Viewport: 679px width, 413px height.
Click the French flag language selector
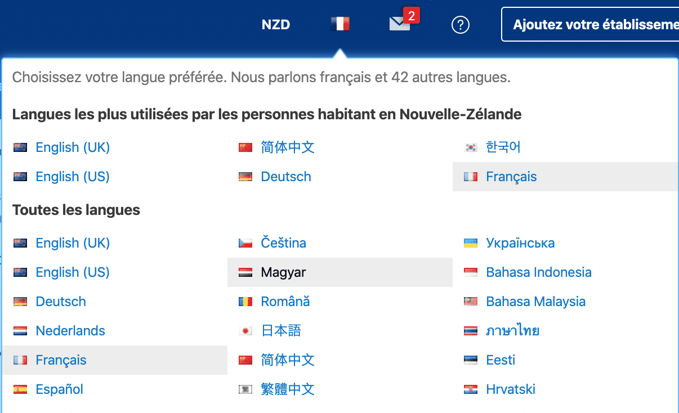(x=340, y=24)
